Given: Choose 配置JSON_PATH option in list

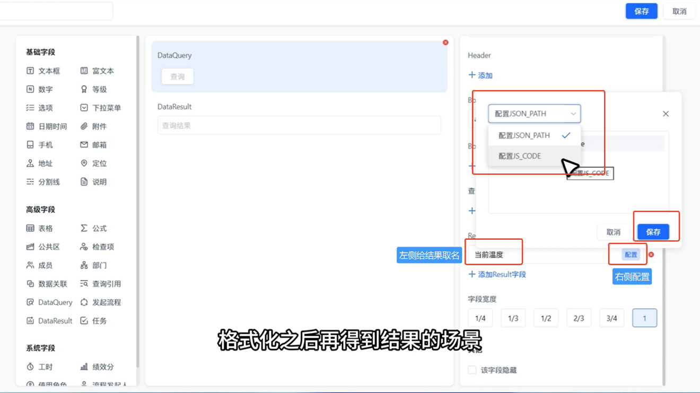Looking at the screenshot, I should 535,135.
